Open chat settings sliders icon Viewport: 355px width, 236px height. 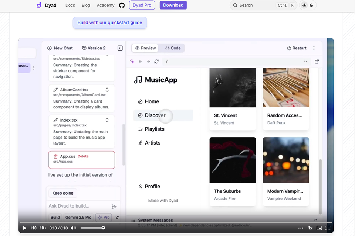coord(118,217)
